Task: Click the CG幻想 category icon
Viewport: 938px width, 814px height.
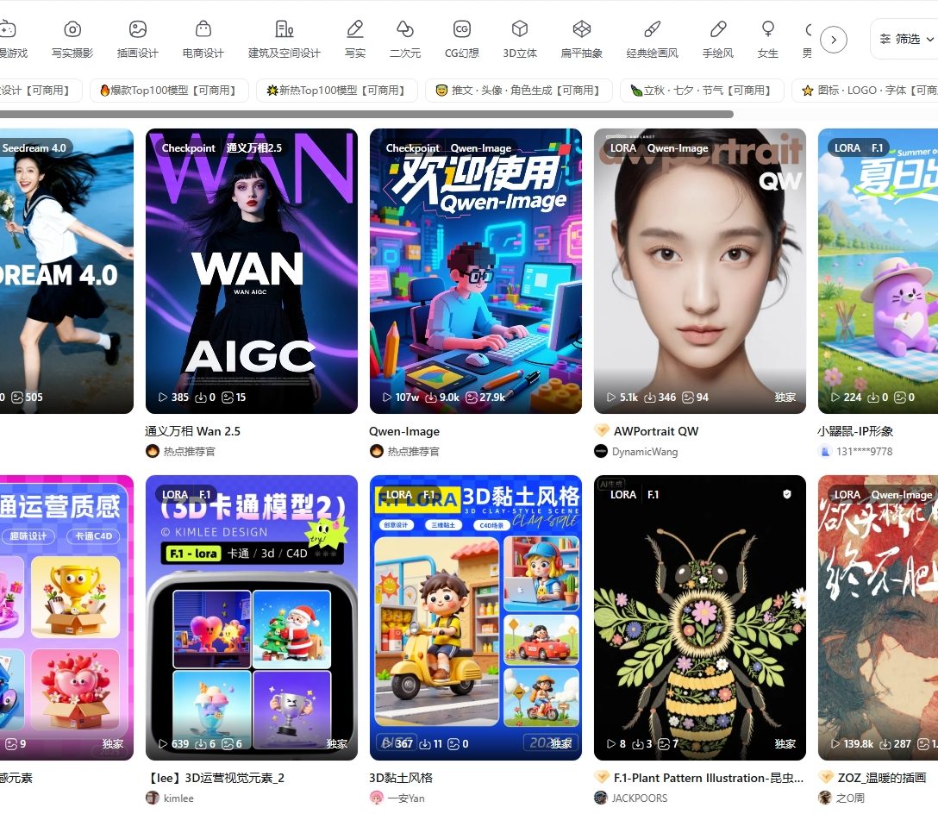Action: (461, 30)
